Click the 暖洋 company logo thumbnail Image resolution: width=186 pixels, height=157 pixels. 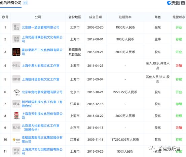[x=16, y=104]
